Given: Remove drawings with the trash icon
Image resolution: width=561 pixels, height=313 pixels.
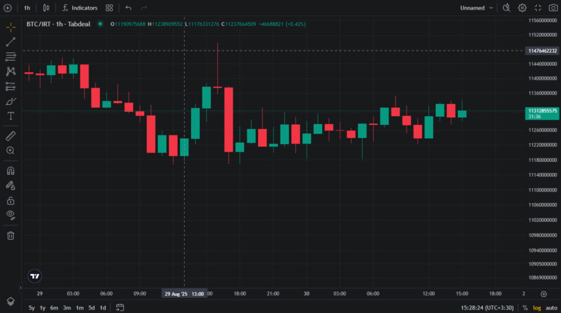Looking at the screenshot, I should tap(10, 235).
